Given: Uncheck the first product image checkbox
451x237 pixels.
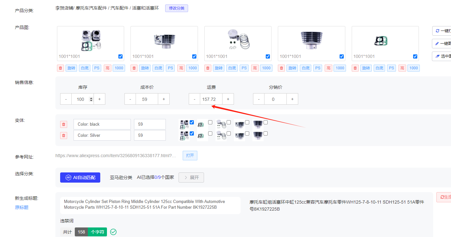Looking at the screenshot, I should coord(120,57).
